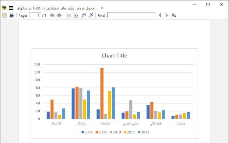The height and width of the screenshot is (143, 229).
Task: Print the document with the printer icon
Action: pyautogui.click(x=12, y=15)
